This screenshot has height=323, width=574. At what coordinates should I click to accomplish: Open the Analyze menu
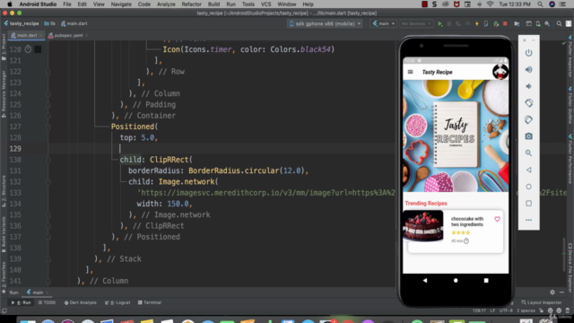point(166,4)
